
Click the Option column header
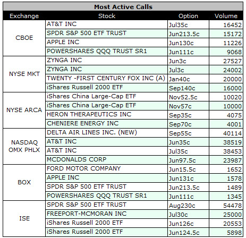click(x=188, y=16)
